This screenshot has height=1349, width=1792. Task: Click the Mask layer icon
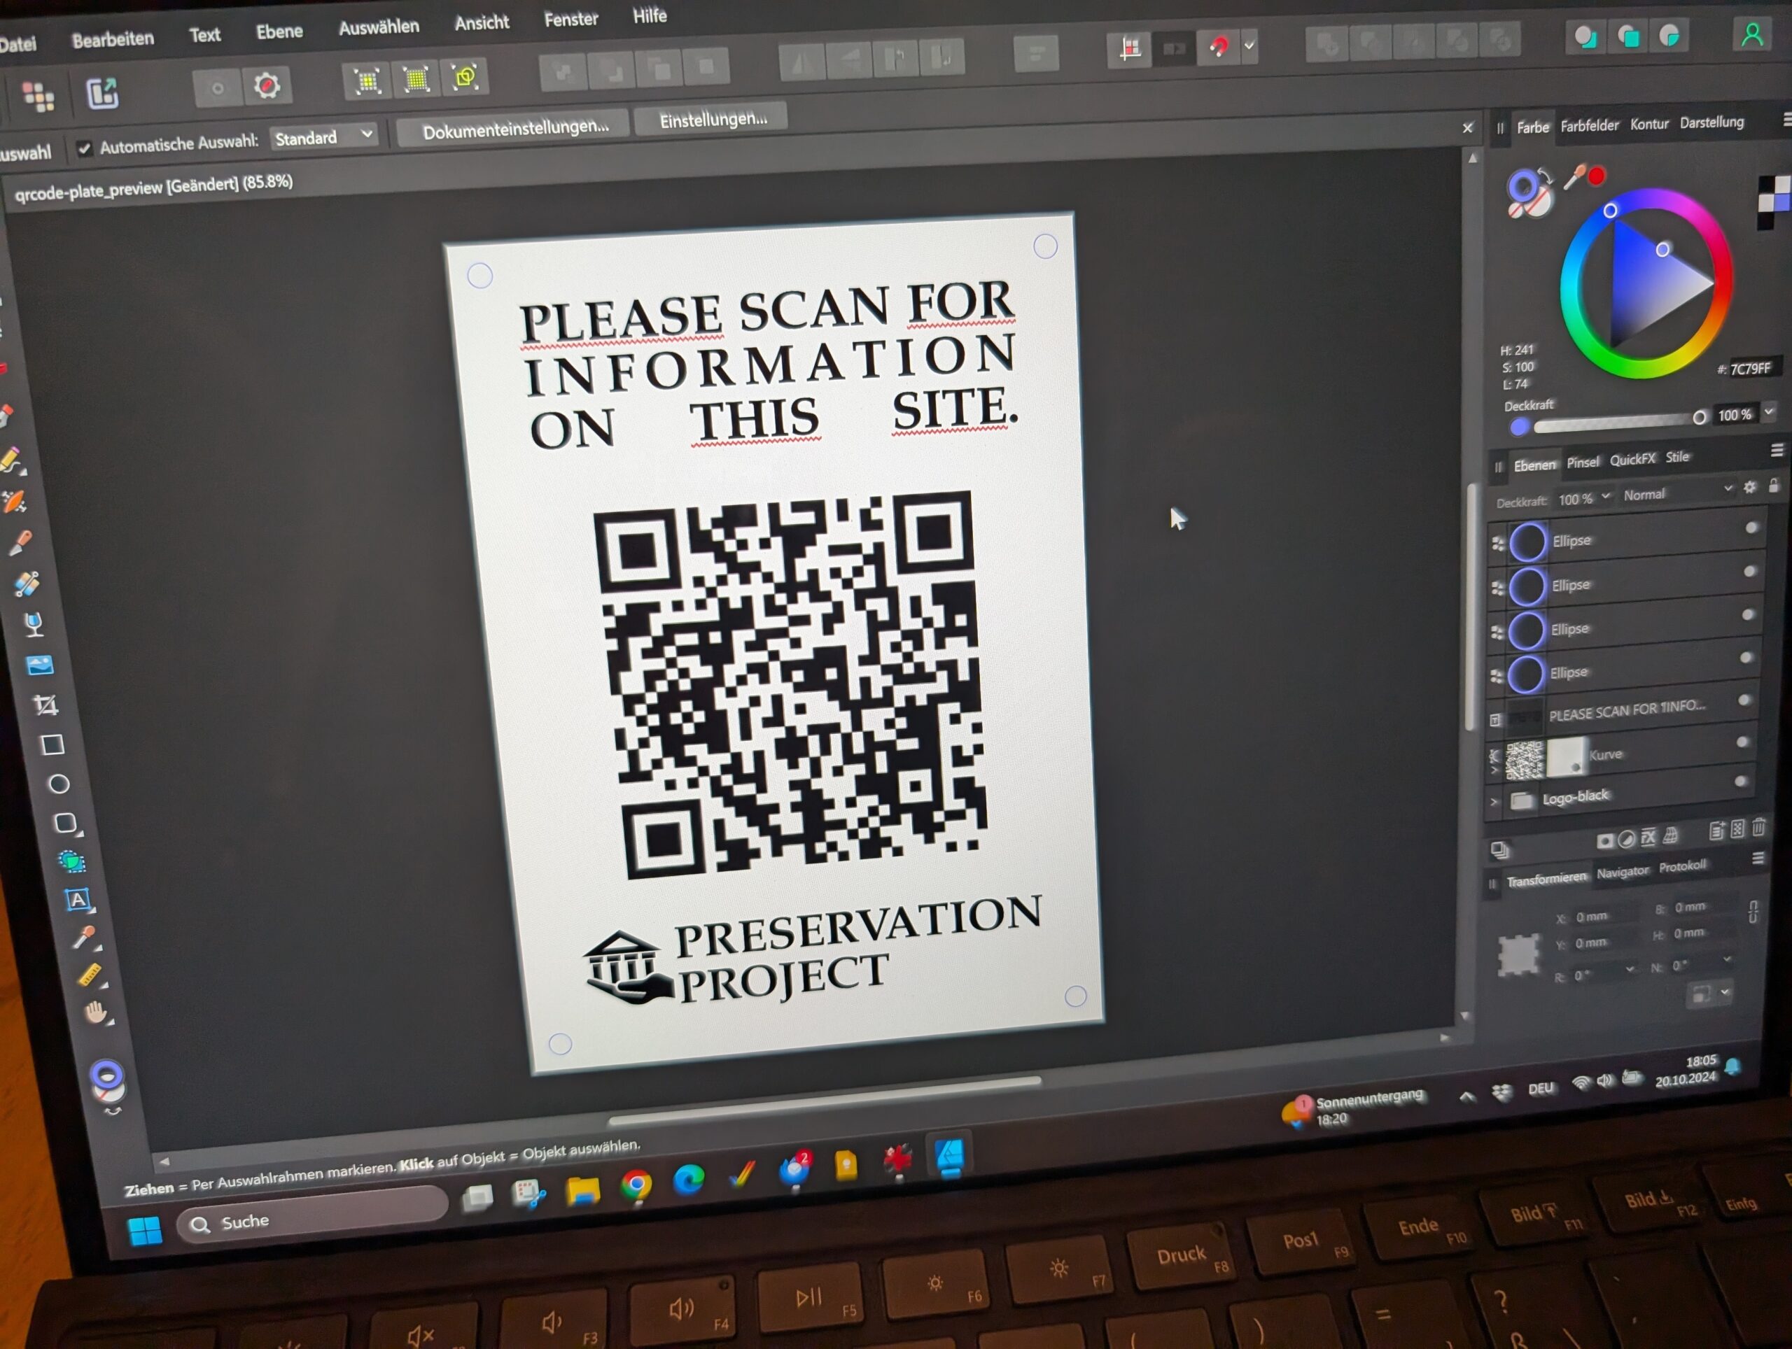tap(1604, 840)
